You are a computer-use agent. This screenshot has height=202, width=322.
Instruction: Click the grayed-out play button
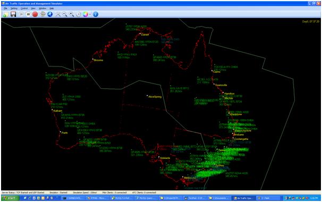coord(21,14)
